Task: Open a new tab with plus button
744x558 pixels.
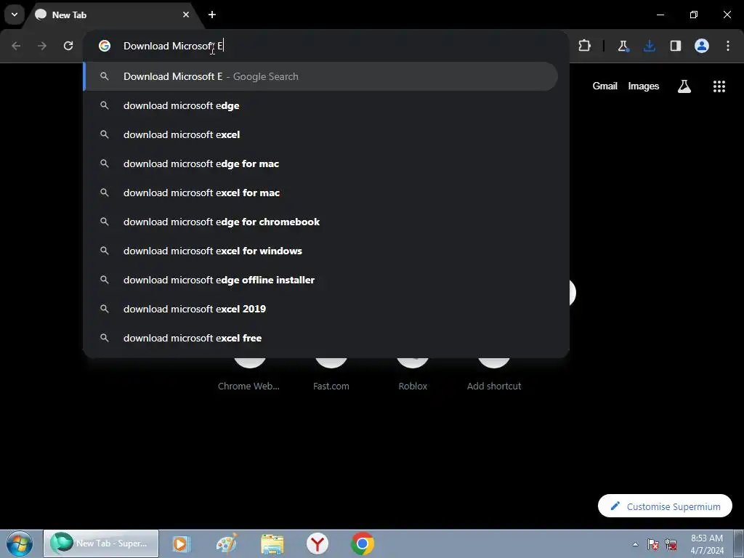Action: (x=212, y=15)
